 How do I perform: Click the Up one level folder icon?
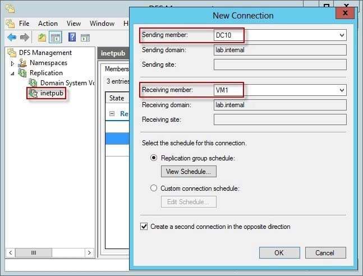(x=42, y=37)
